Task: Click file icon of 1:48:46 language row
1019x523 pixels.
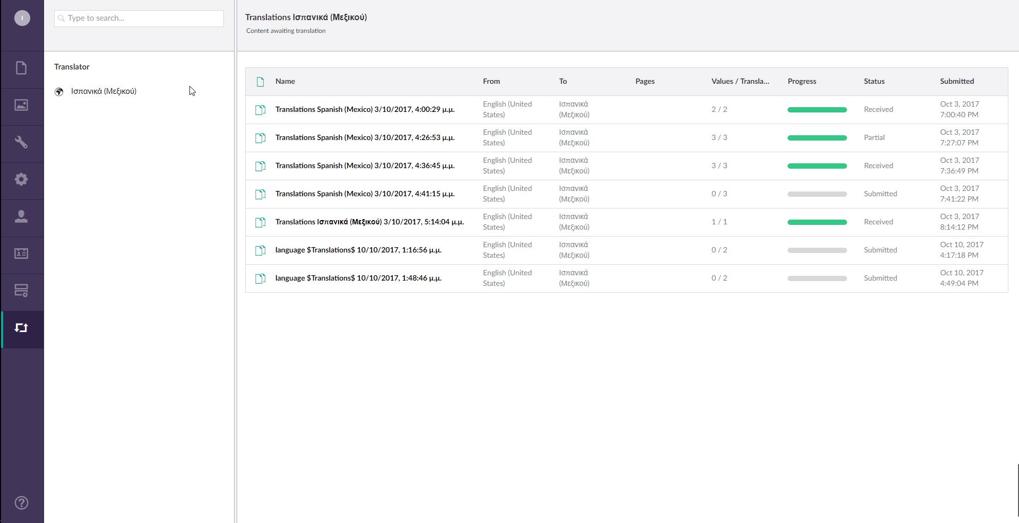Action: click(x=260, y=278)
